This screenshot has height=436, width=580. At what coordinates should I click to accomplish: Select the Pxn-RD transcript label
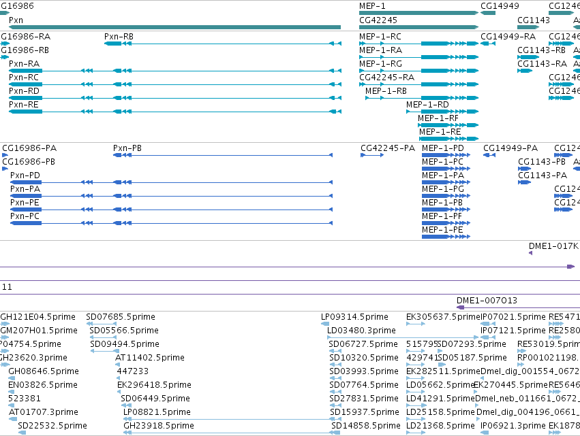coord(24,91)
